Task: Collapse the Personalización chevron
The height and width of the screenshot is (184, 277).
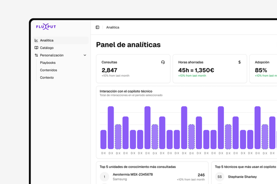Action: [85, 55]
